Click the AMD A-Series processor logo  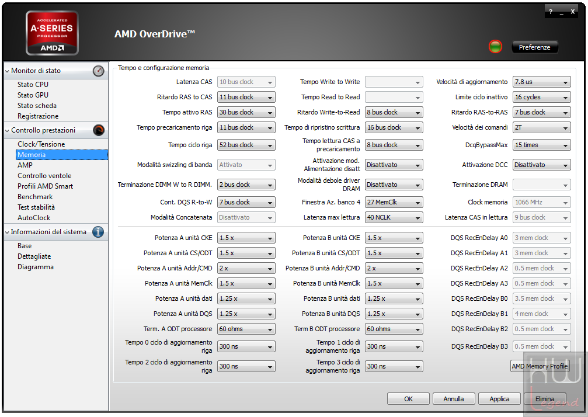tap(52, 33)
